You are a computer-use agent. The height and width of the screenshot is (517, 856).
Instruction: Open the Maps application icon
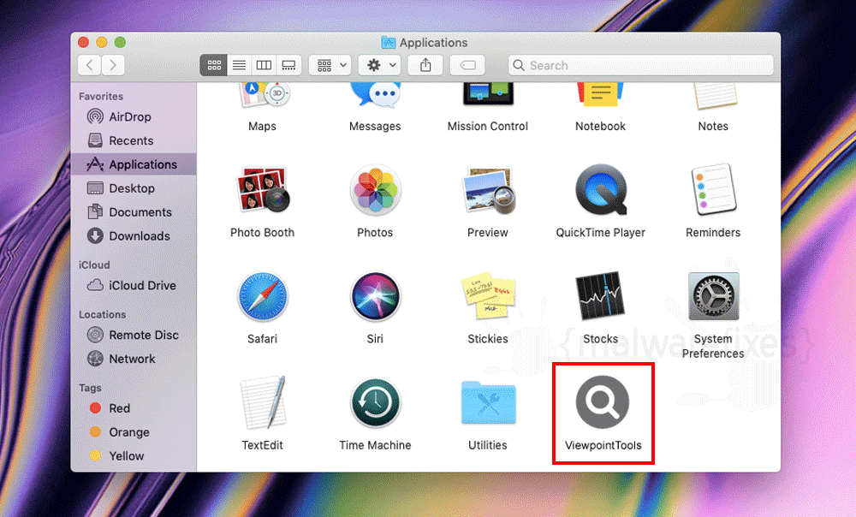coord(264,95)
